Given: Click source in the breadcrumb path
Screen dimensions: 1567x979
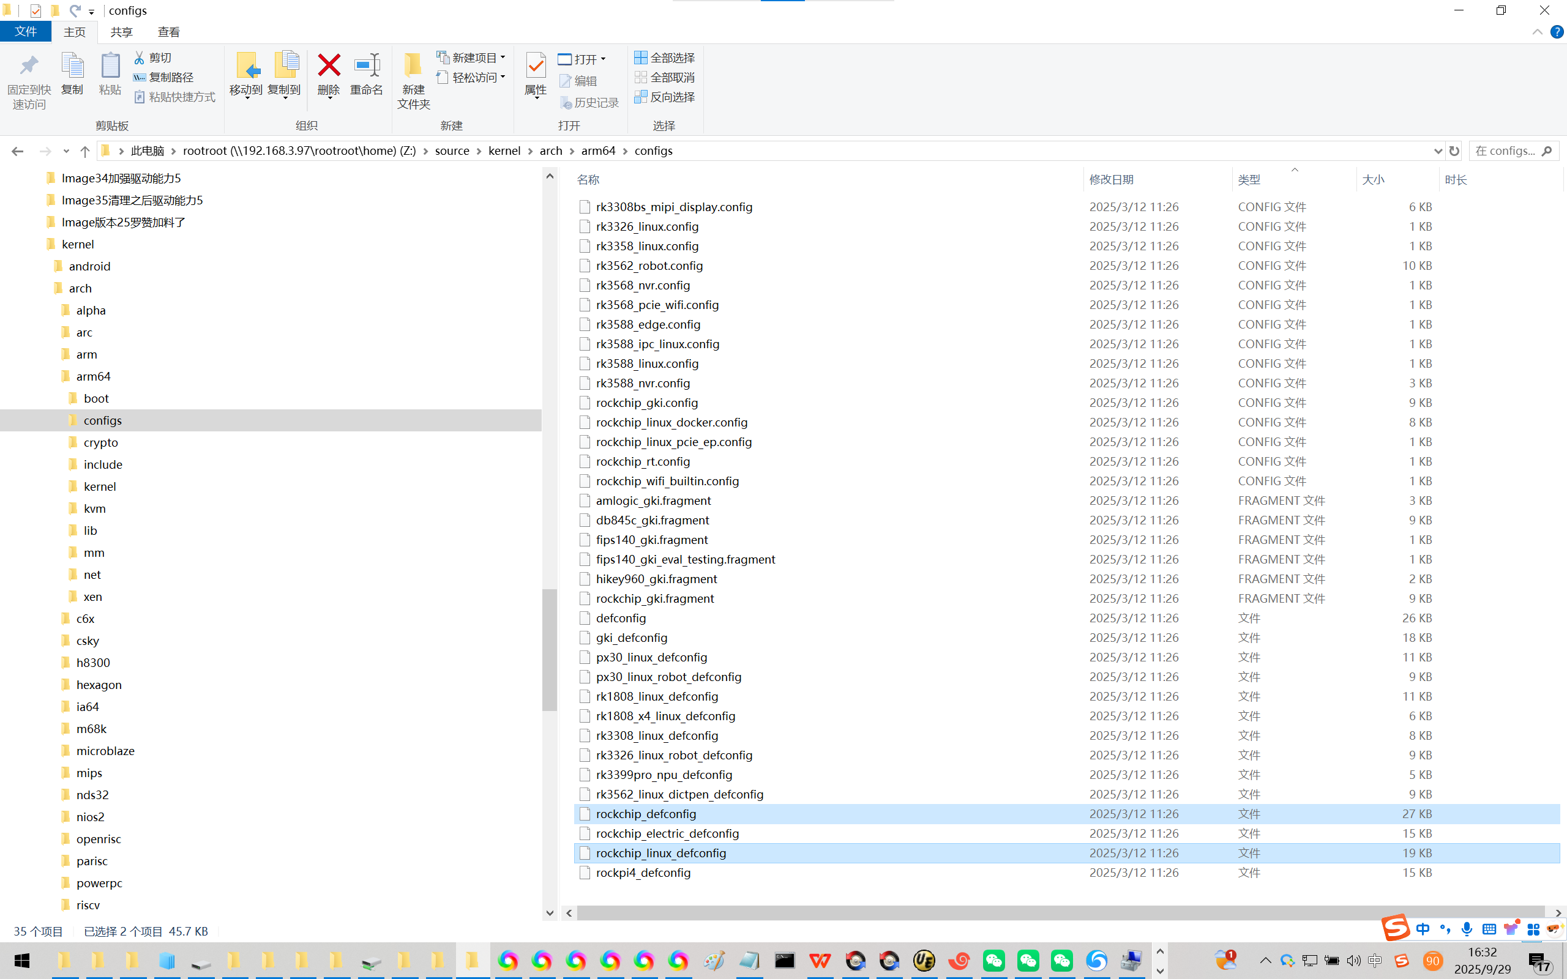Looking at the screenshot, I should [x=452, y=151].
